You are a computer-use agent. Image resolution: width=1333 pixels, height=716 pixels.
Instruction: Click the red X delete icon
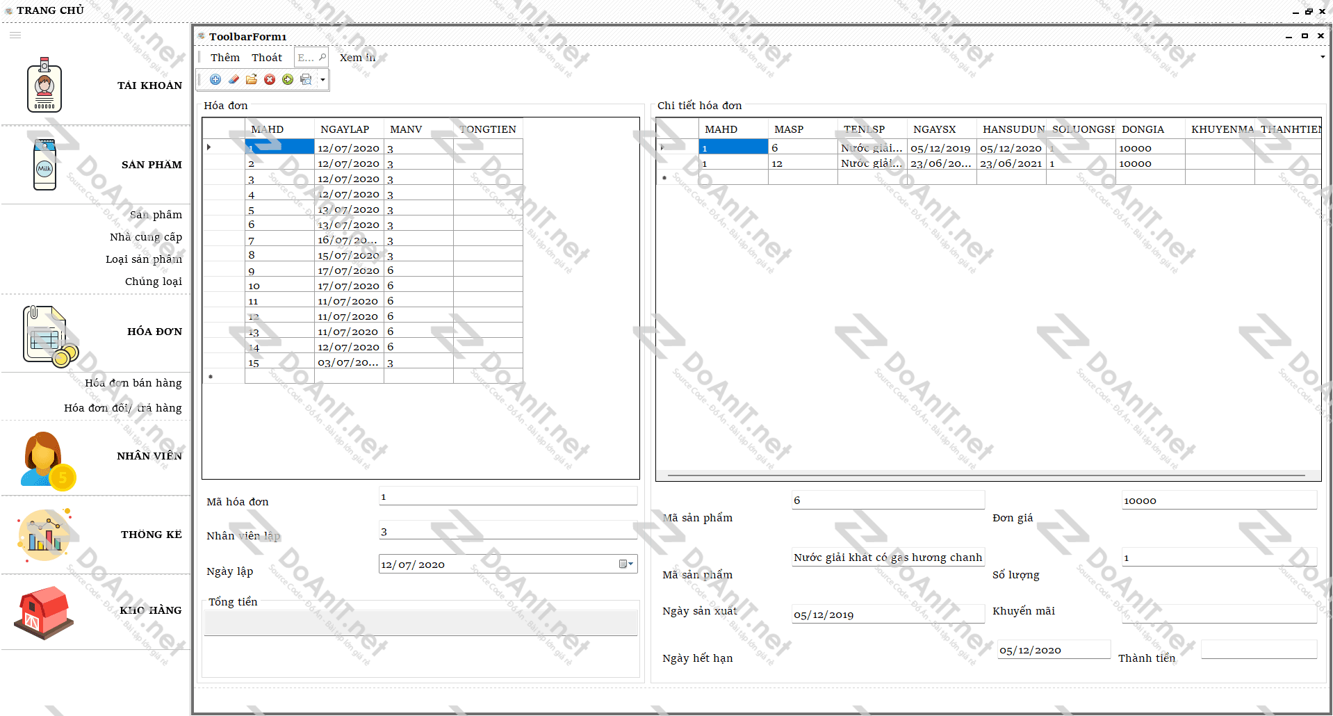[270, 80]
